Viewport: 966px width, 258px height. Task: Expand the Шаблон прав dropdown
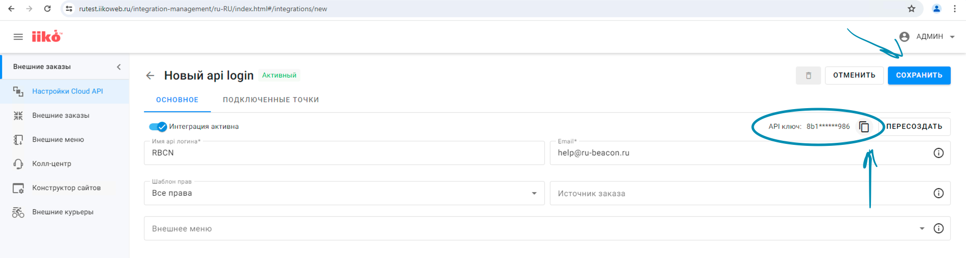(x=534, y=194)
